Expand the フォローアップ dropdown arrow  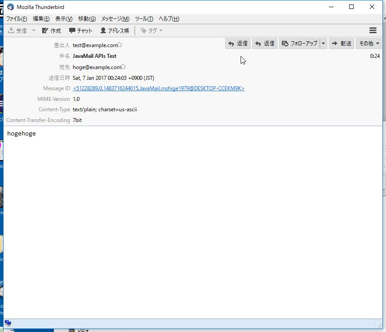(x=324, y=44)
